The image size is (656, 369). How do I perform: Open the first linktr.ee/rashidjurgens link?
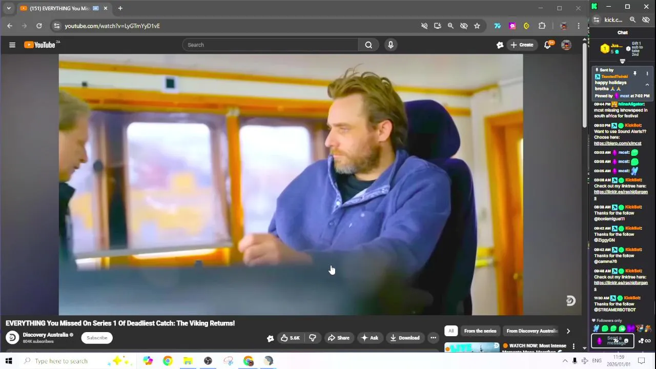[621, 195]
